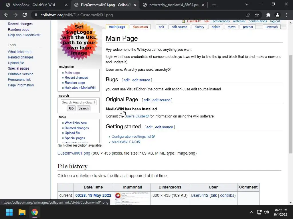The width and height of the screenshot is (293, 219).
Task: Open Recent changes in left sidebar
Action: 20,24
